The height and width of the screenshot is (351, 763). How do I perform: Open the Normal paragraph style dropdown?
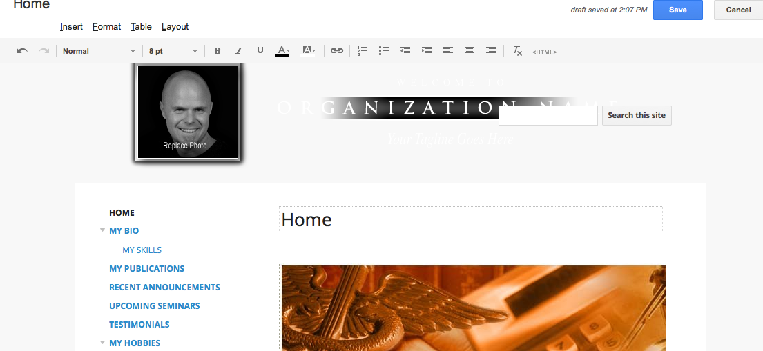pos(99,51)
